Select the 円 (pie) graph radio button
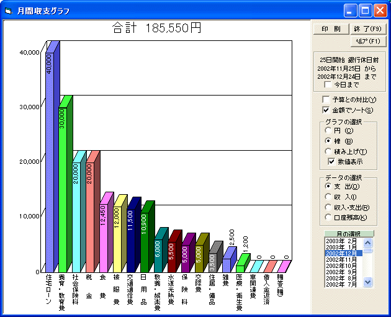The height and width of the screenshot is (317, 391). pyautogui.click(x=328, y=131)
